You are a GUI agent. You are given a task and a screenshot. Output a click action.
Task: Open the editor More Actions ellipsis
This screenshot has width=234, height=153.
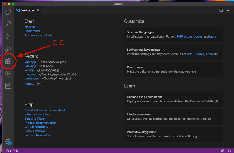228,10
